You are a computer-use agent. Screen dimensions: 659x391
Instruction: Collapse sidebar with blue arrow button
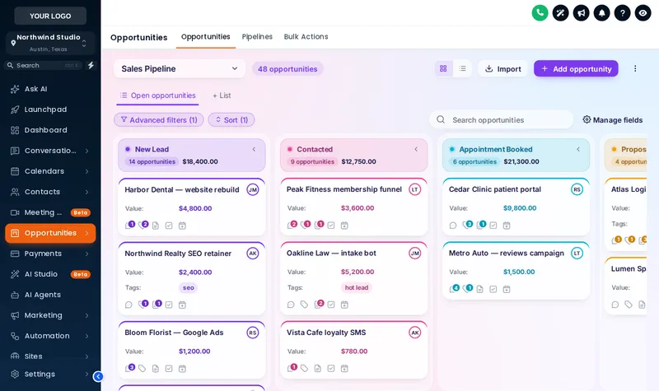(98, 376)
